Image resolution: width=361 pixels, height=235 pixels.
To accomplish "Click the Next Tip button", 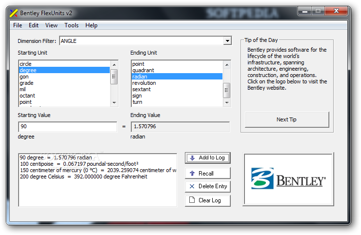I will [287, 119].
